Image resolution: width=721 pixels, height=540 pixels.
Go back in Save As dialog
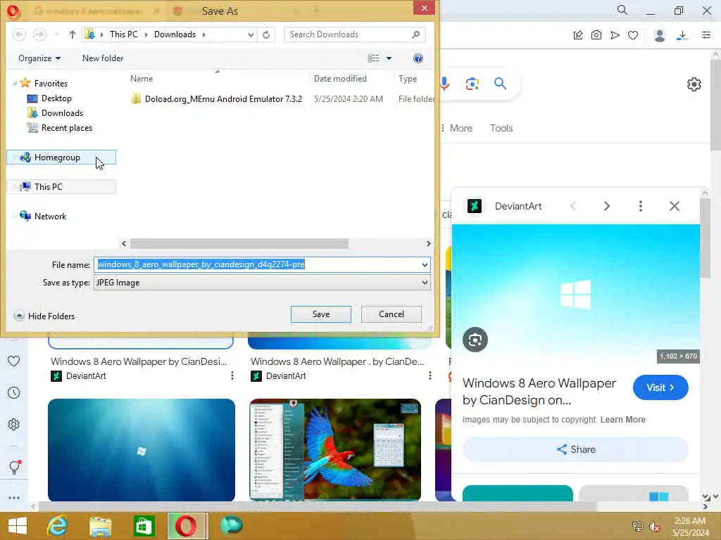(x=19, y=34)
